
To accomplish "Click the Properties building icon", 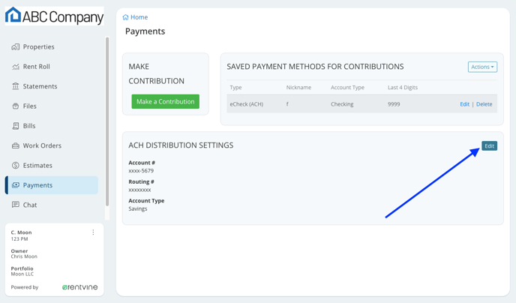I will (x=16, y=47).
